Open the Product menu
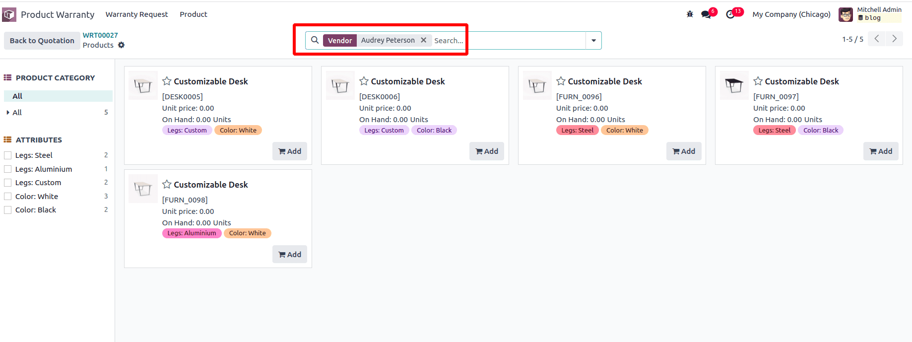Image resolution: width=912 pixels, height=342 pixels. [x=194, y=14]
